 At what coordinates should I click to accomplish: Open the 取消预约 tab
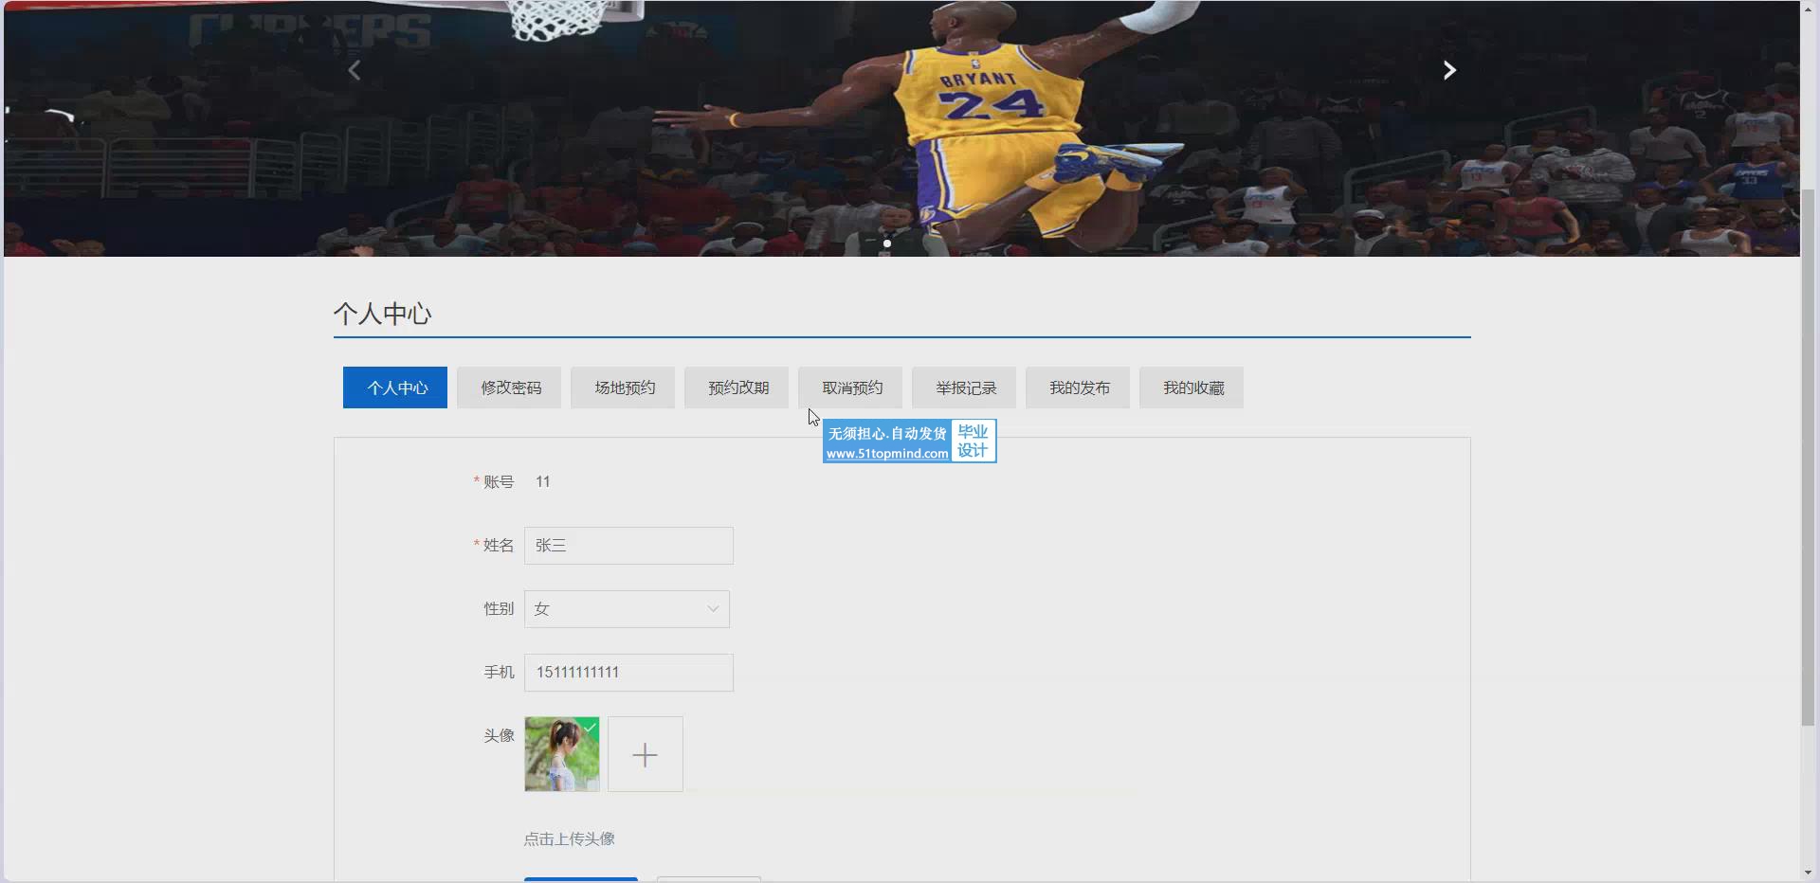(x=850, y=387)
